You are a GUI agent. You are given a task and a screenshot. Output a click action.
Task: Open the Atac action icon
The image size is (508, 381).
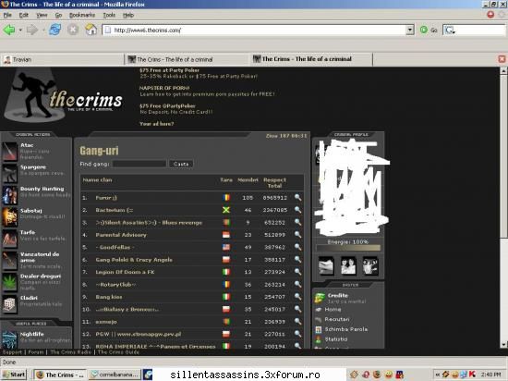click(x=9, y=152)
